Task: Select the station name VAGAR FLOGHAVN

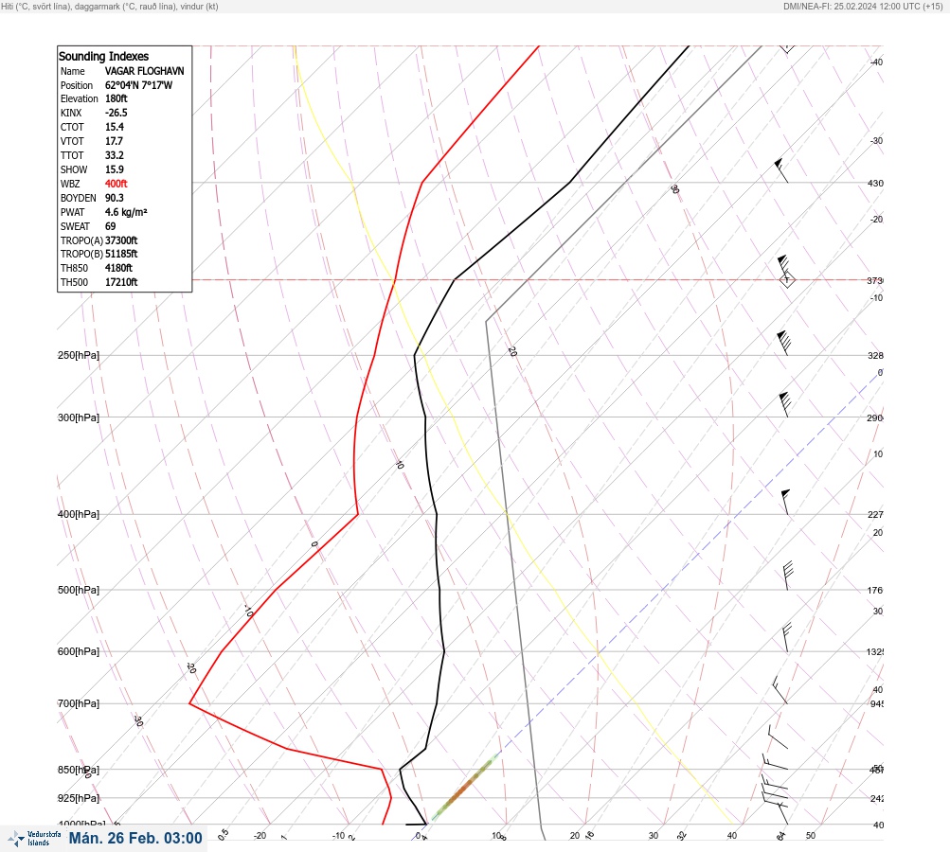Action: pyautogui.click(x=145, y=71)
